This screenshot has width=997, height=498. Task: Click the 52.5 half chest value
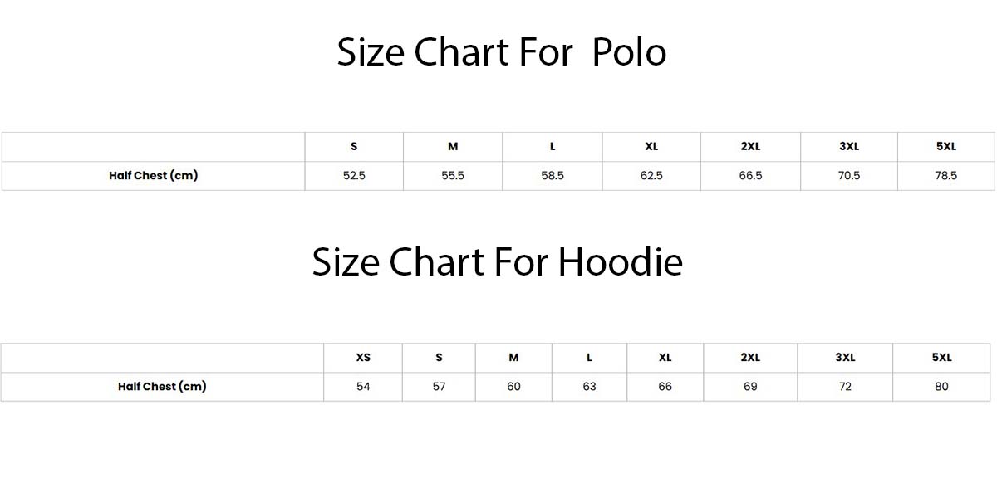coord(354,176)
